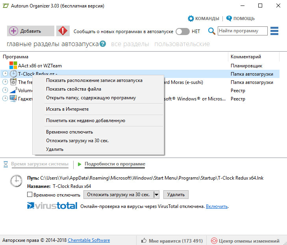The height and width of the screenshot is (245, 287).
Task: Check the Временно отключить checkbox
Action: [30, 195]
